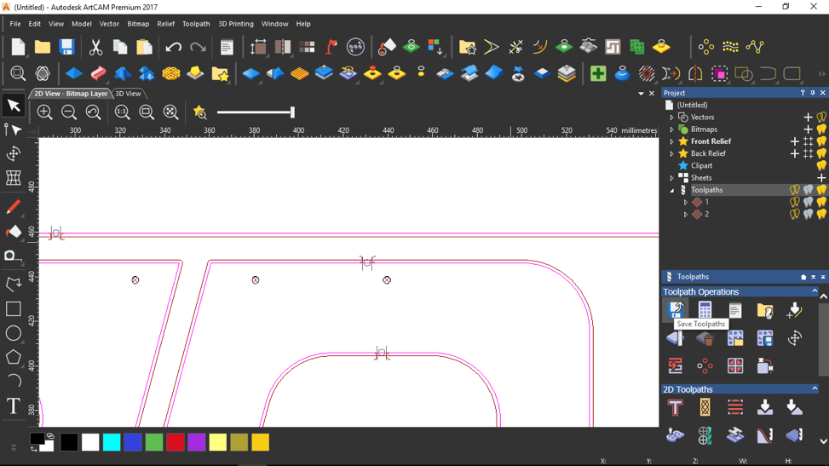Open the Relief menu
Image resolution: width=829 pixels, height=466 pixels.
[x=165, y=24]
